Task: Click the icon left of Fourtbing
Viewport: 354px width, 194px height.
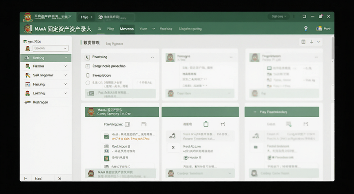Action: coord(87,57)
